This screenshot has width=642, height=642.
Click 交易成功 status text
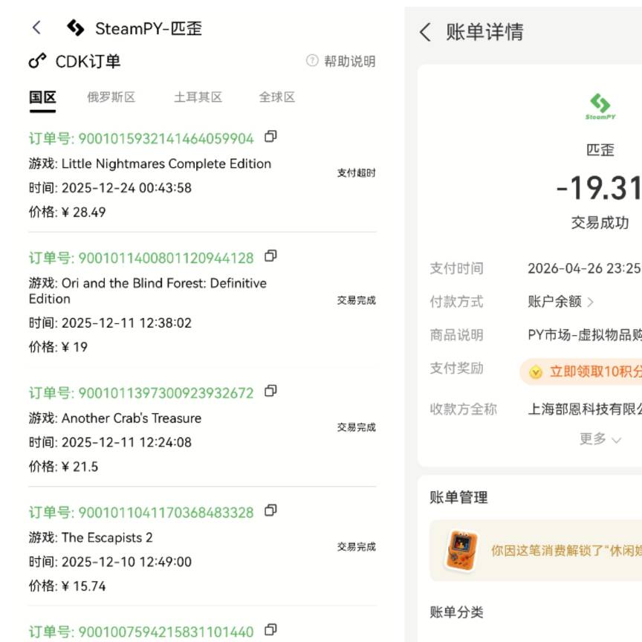click(600, 223)
